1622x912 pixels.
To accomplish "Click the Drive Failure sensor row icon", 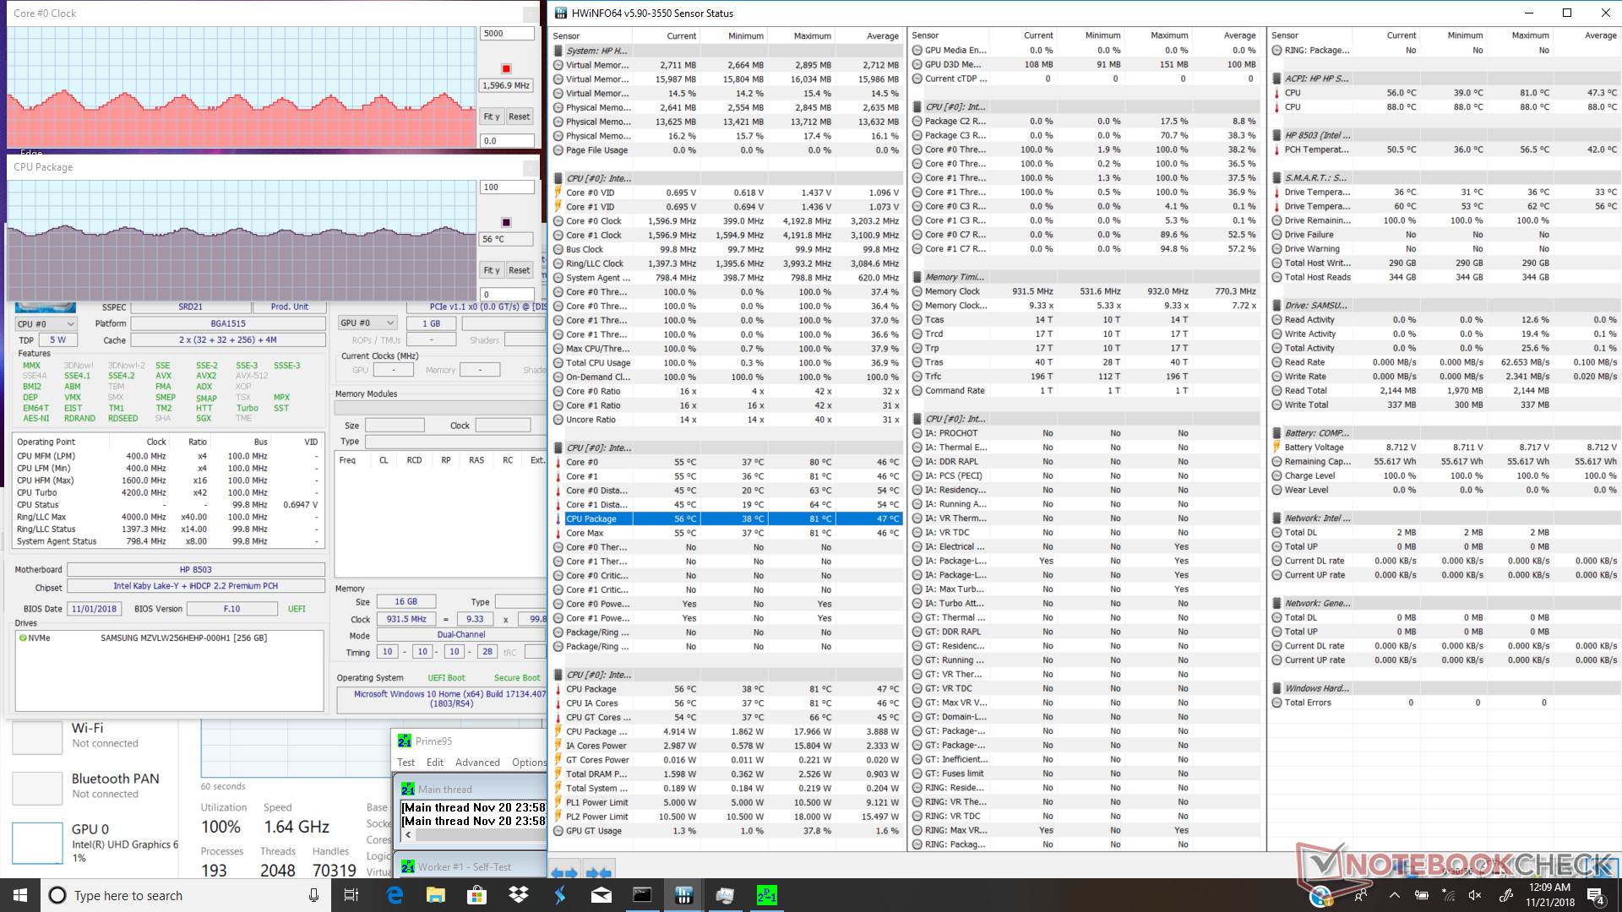I will tap(1276, 235).
